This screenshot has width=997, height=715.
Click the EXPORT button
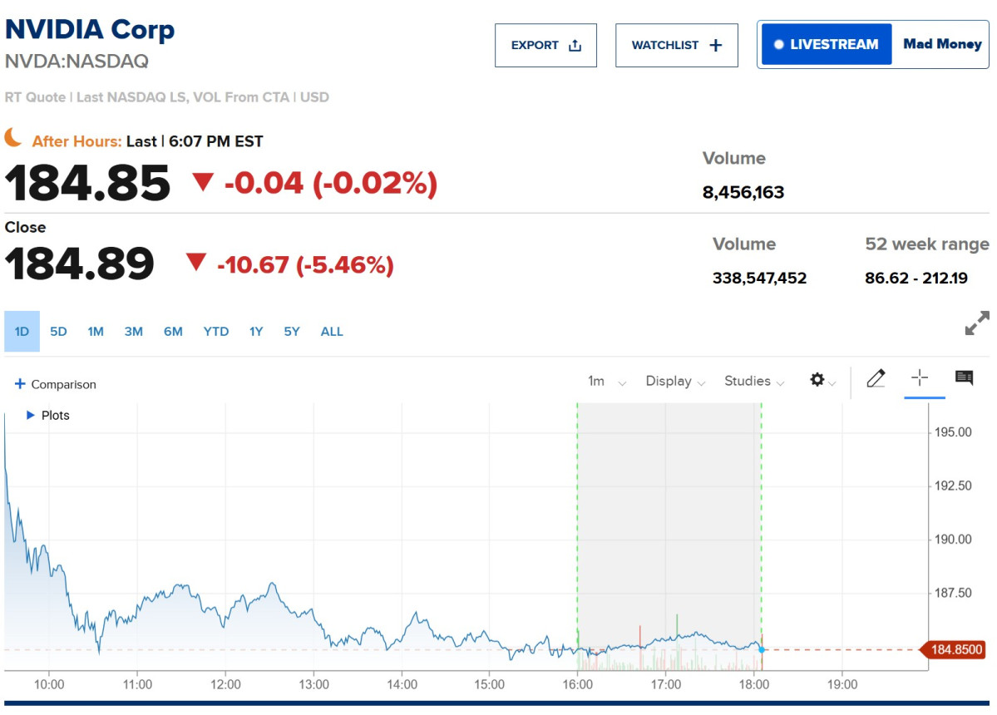click(545, 45)
